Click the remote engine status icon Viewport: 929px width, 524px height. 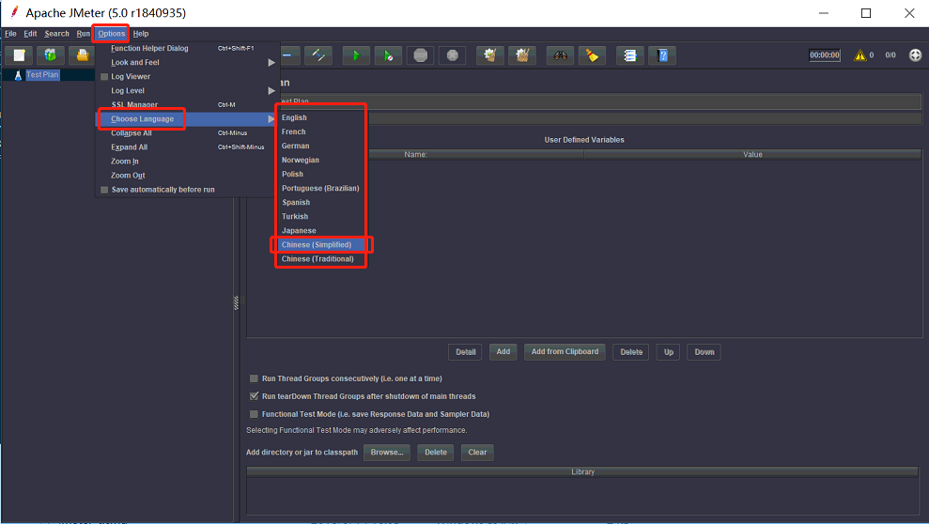(x=915, y=55)
